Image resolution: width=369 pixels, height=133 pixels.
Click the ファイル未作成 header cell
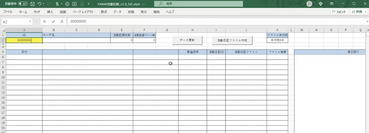(277, 35)
